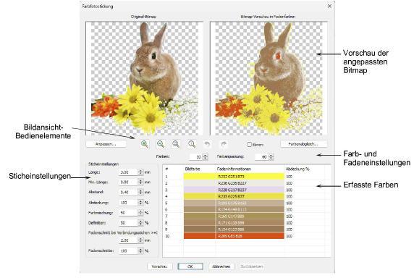Select the beige Bildfarbe swatch in row 5
This screenshot has height=278, width=414.
200,203
